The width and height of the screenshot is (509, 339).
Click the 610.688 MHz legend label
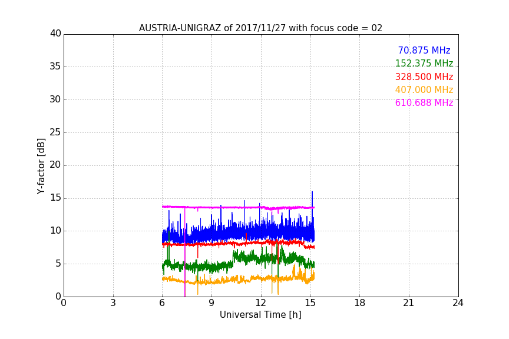coord(424,103)
